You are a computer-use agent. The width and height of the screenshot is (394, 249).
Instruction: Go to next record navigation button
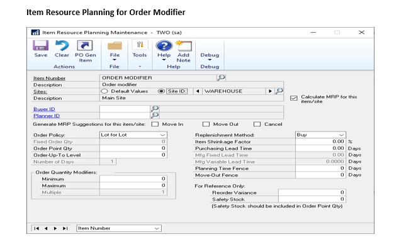coord(55,228)
